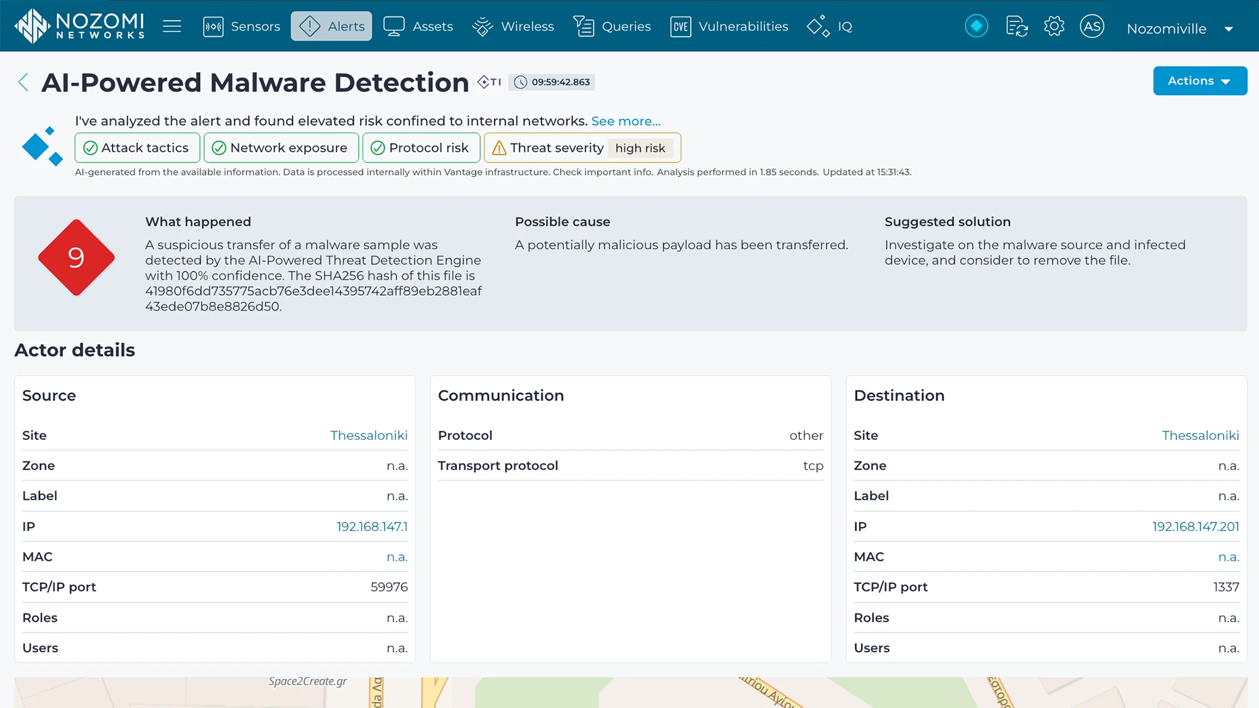Open the Assets menu
The height and width of the screenshot is (708, 1259).
[x=418, y=26]
